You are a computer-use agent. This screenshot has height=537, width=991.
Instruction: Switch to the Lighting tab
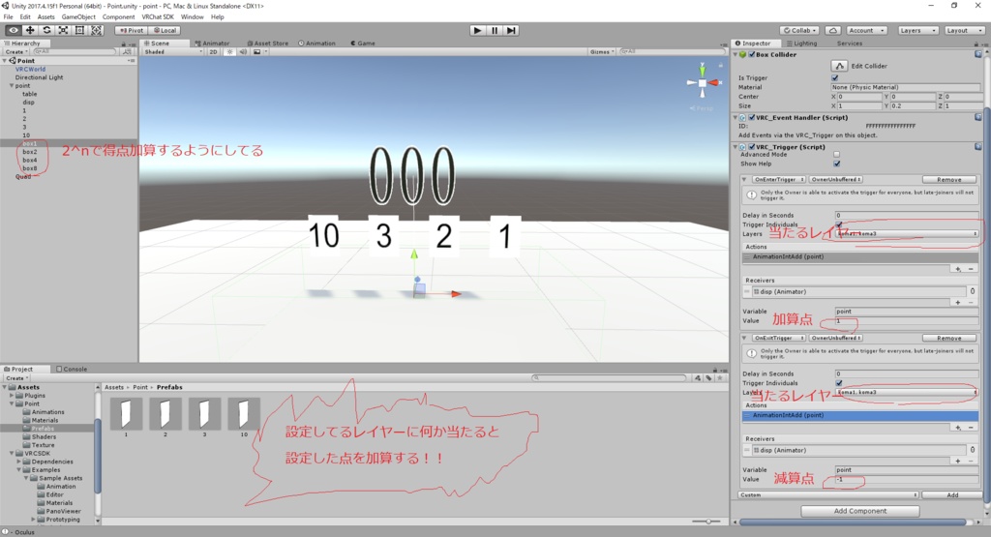pyautogui.click(x=801, y=44)
